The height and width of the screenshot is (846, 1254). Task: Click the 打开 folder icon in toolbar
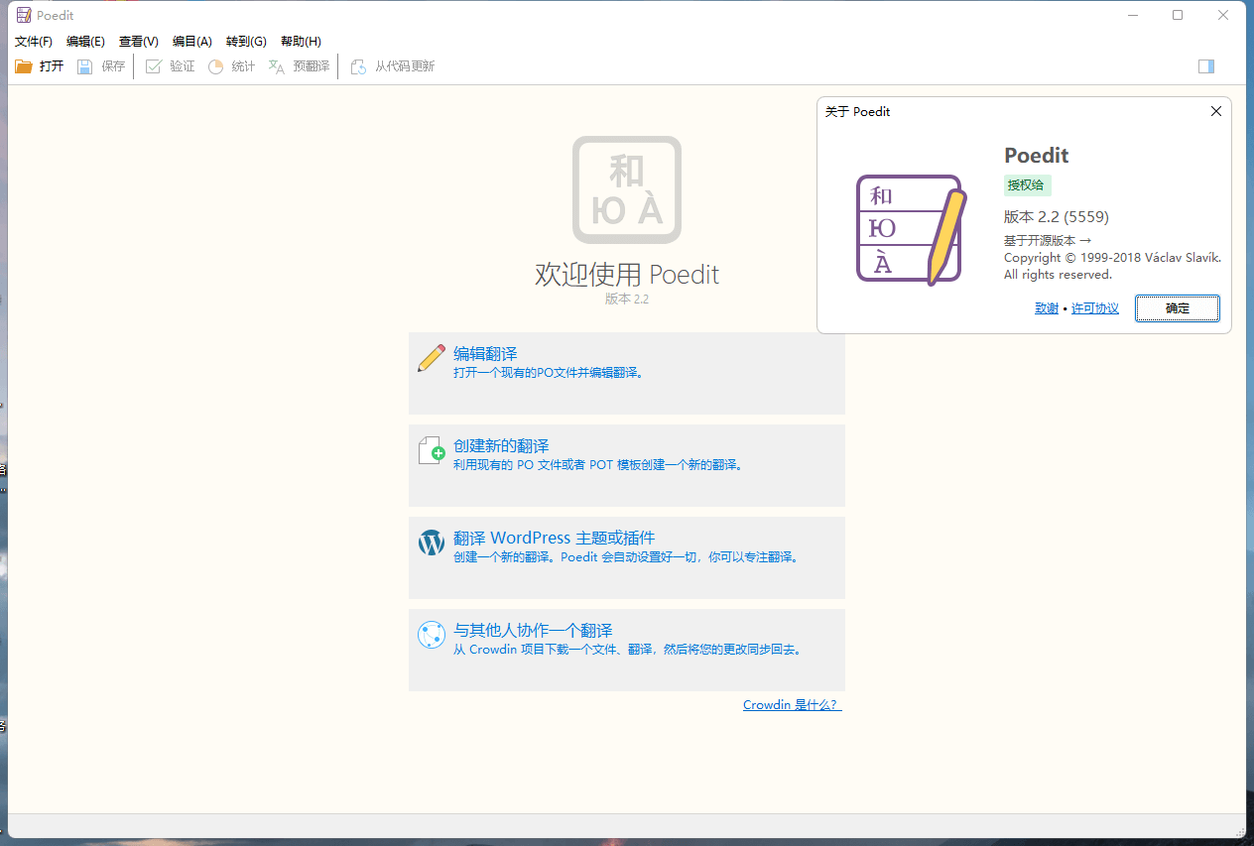click(x=24, y=66)
